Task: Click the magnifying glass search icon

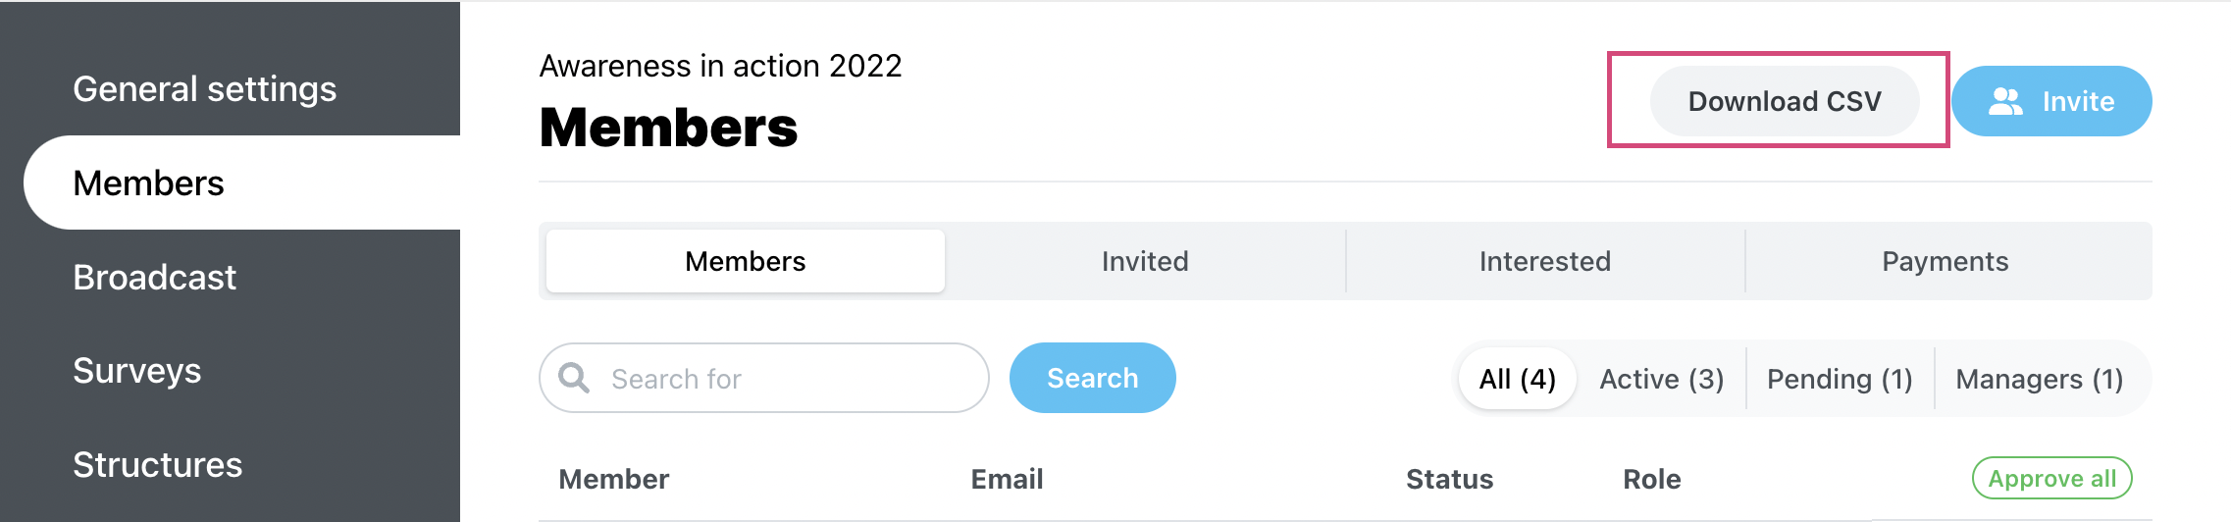Action: 574,378
